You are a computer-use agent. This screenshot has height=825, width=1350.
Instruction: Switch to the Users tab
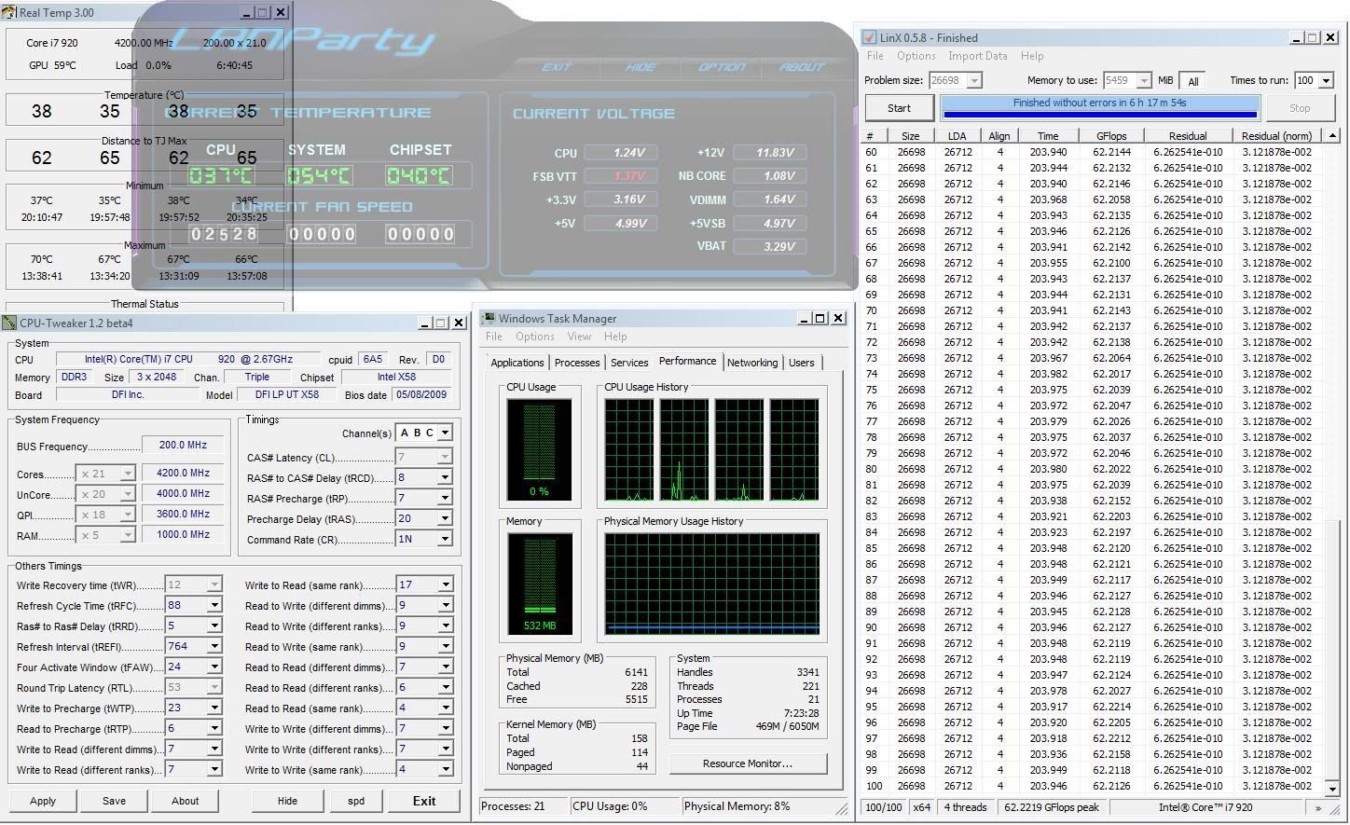click(x=802, y=363)
